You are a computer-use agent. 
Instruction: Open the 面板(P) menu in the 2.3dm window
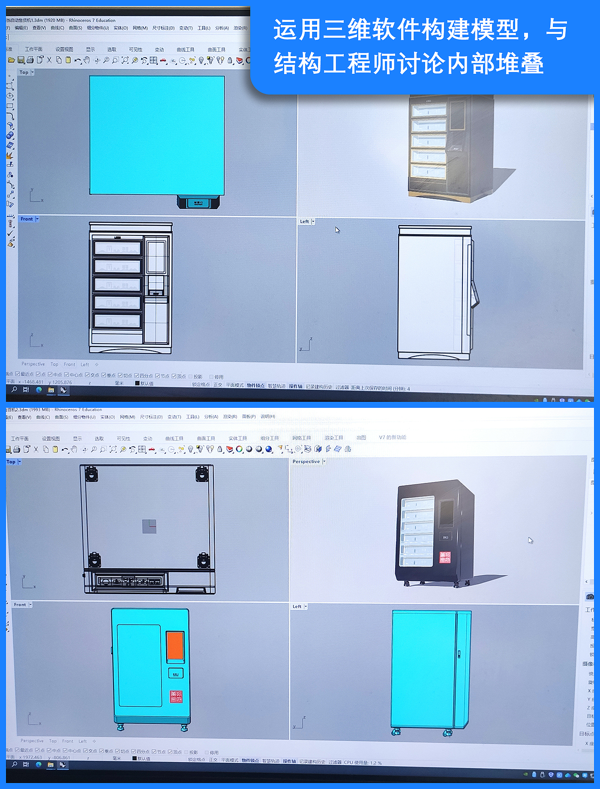point(249,416)
